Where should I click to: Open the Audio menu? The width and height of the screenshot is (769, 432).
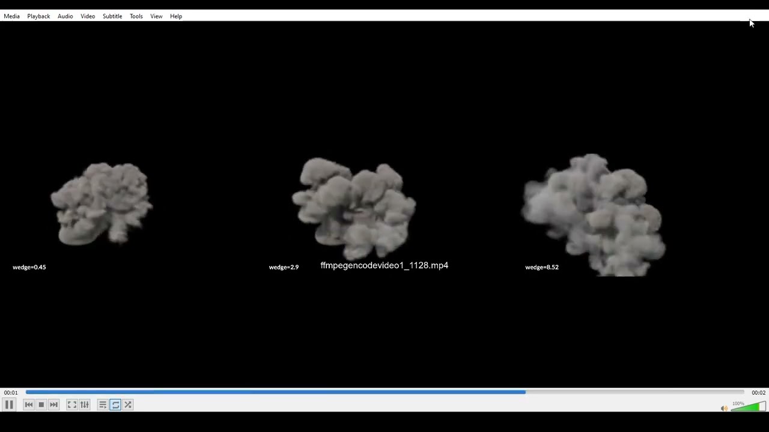[x=65, y=16]
